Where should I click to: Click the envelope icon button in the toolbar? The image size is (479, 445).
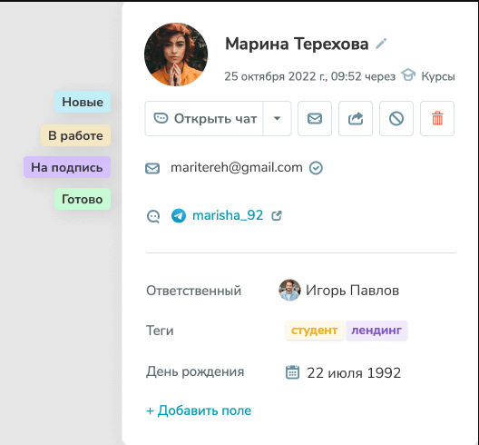tap(315, 118)
